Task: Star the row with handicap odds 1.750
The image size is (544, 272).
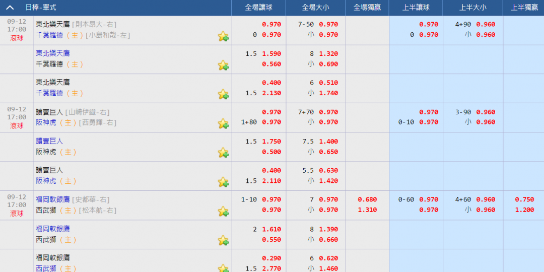Action: point(223,153)
